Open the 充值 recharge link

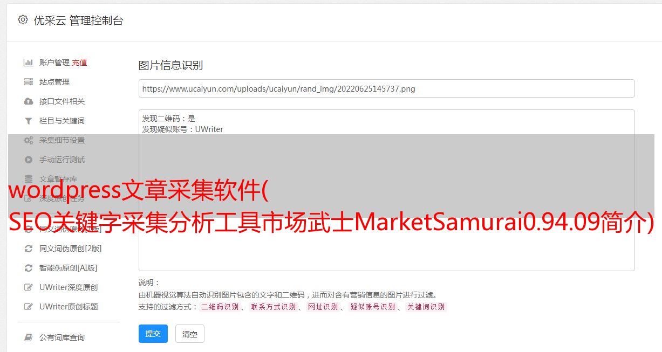[79, 63]
